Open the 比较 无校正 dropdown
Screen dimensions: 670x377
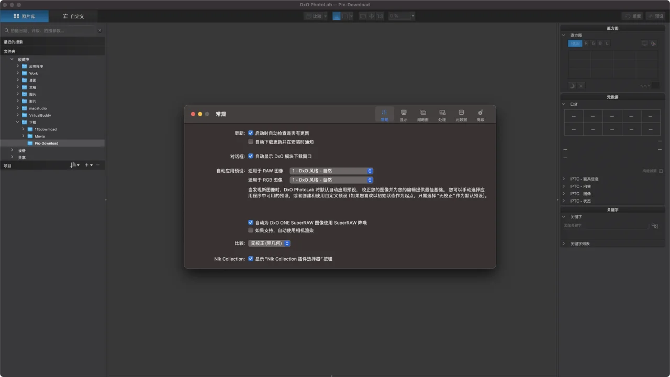point(269,243)
